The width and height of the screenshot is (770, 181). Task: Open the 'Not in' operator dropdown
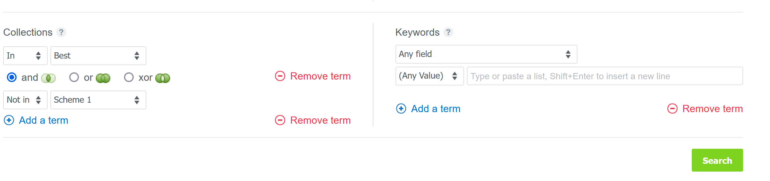tap(25, 100)
